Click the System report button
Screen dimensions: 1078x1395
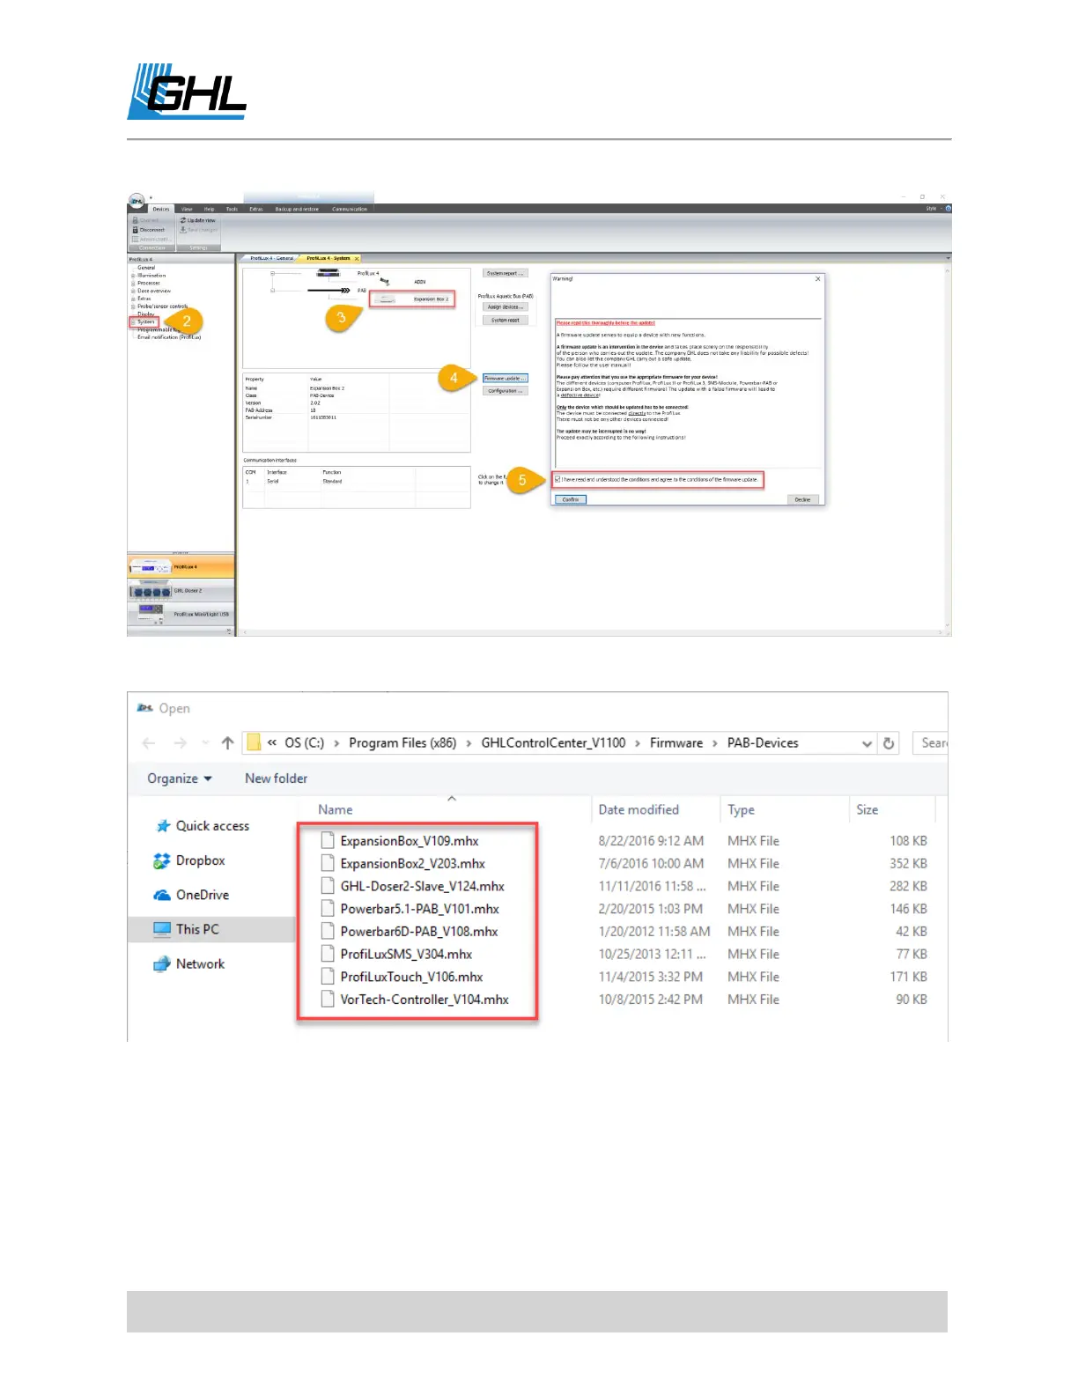coord(506,273)
